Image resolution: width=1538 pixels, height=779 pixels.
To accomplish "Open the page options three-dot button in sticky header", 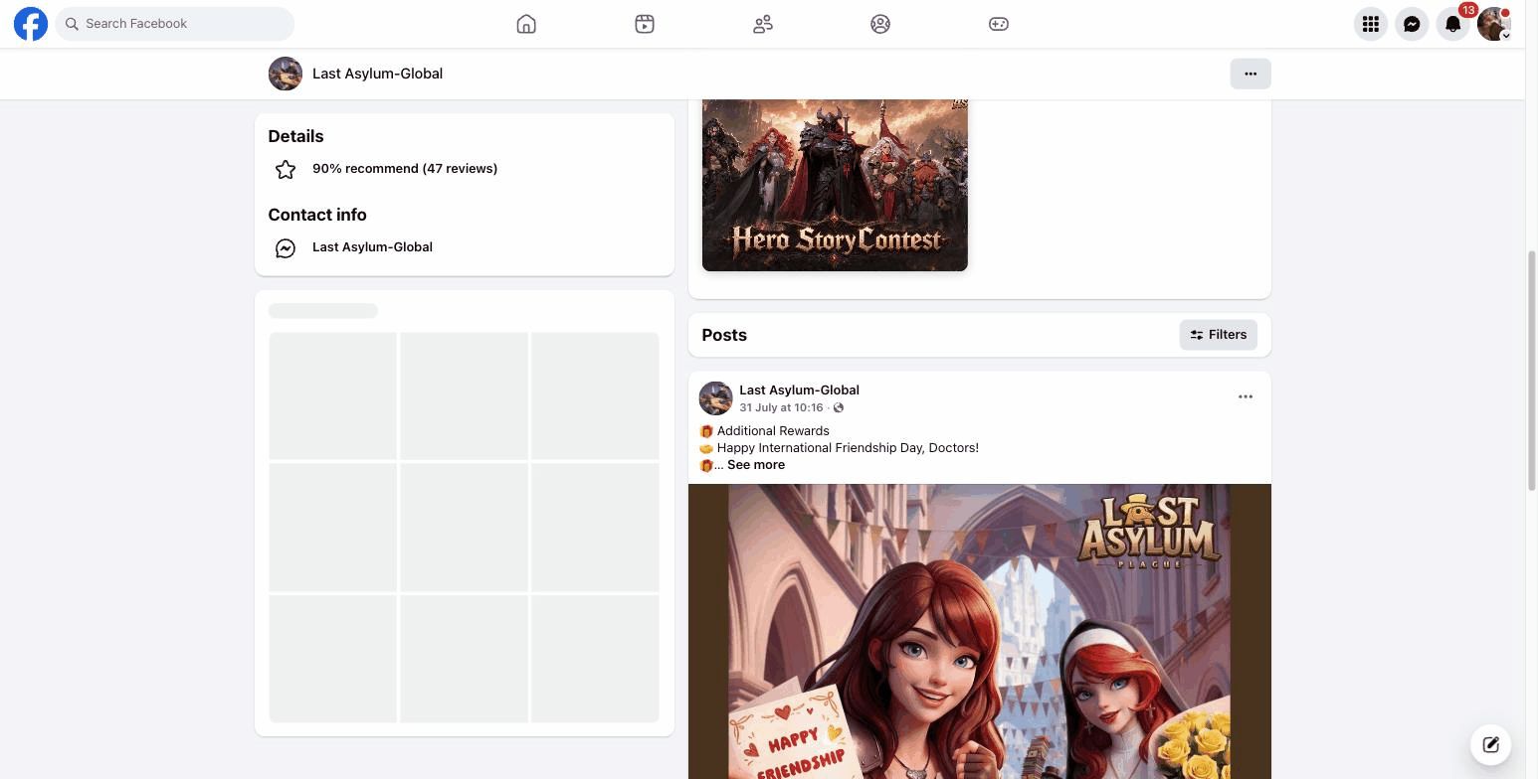I will (1250, 74).
